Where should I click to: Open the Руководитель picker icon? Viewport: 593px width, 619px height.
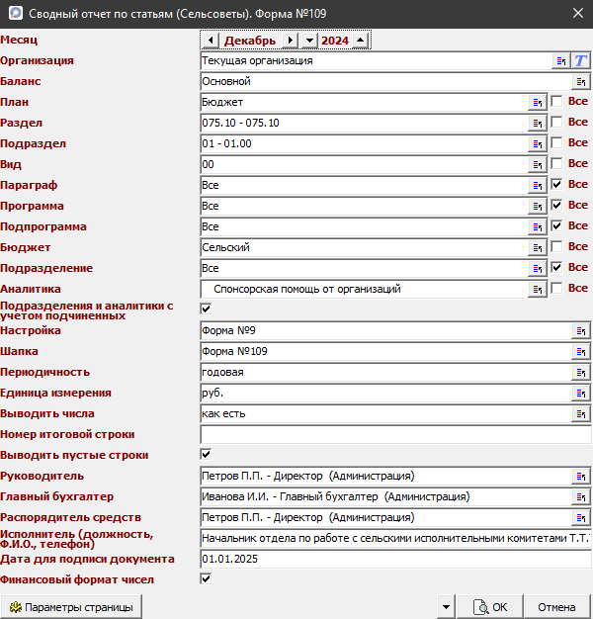click(x=581, y=476)
